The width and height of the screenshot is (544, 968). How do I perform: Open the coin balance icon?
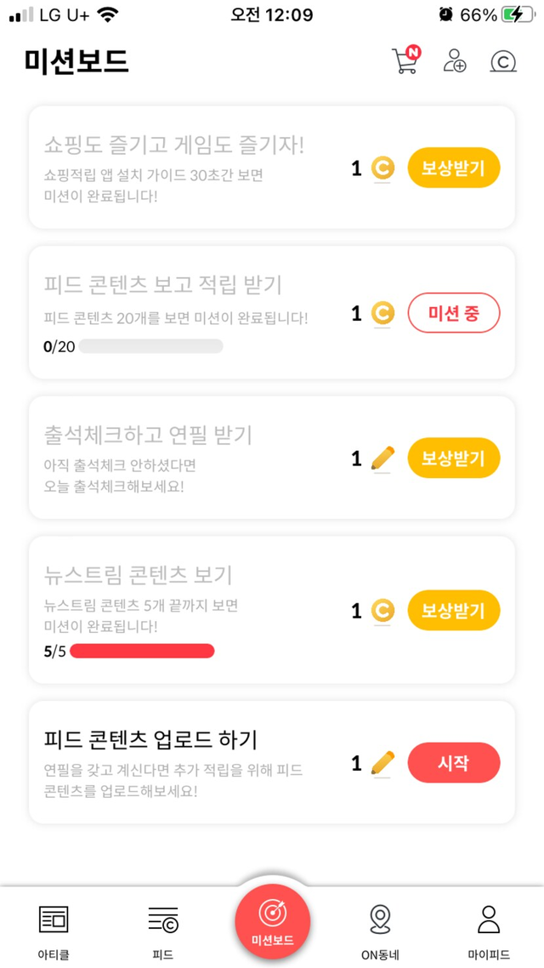tap(503, 61)
